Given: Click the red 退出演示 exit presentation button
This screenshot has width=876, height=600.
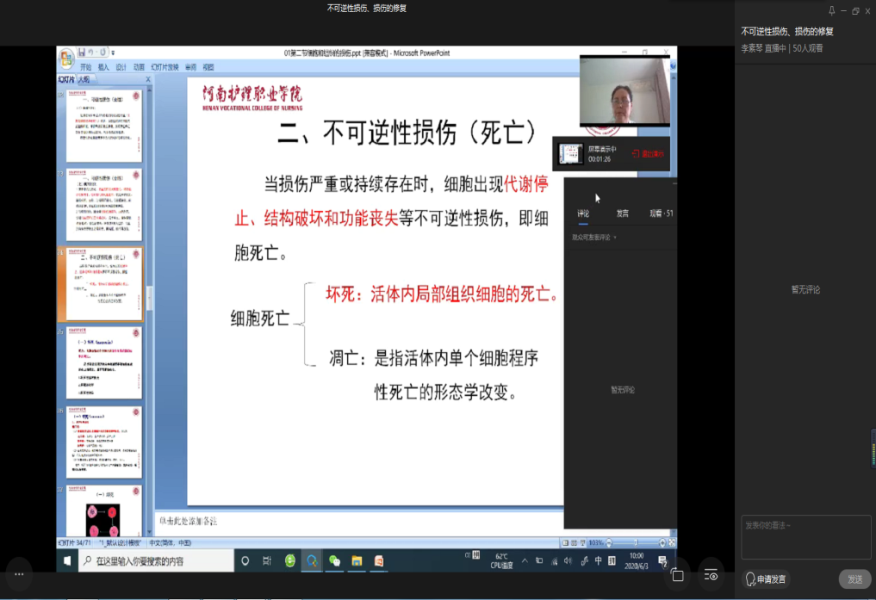Looking at the screenshot, I should click(648, 154).
